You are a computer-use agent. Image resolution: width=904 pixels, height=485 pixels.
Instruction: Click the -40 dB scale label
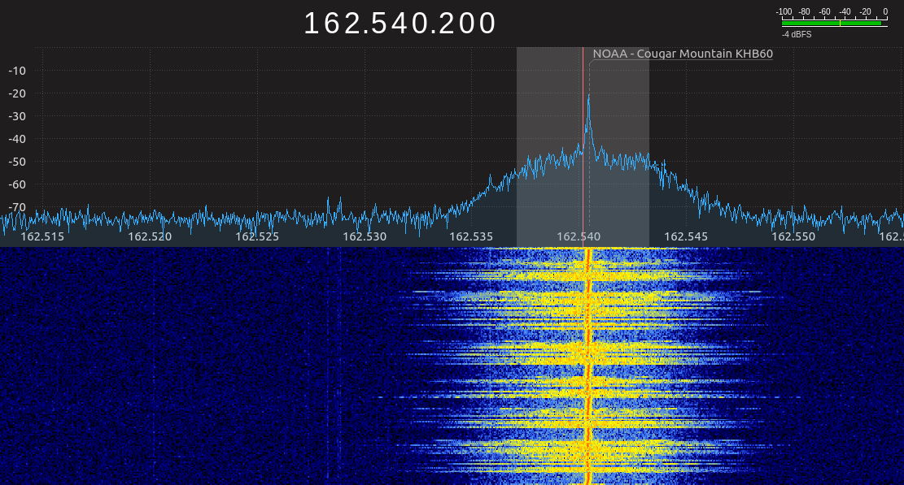17,139
